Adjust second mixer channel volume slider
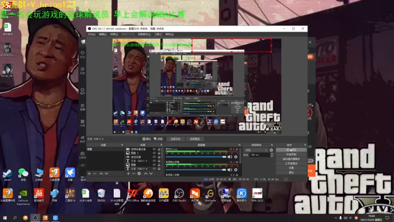 point(196,170)
